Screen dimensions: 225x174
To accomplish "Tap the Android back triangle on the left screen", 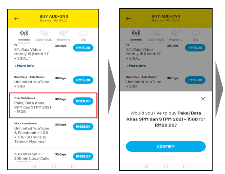I will point(34,166).
